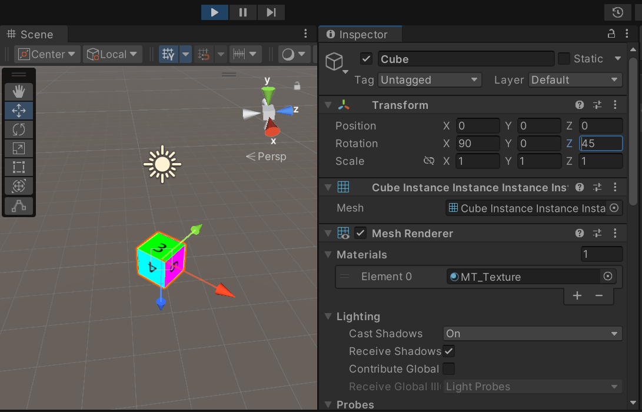Disable the Mesh Renderer checkbox
This screenshot has height=412, width=642.
click(x=360, y=233)
